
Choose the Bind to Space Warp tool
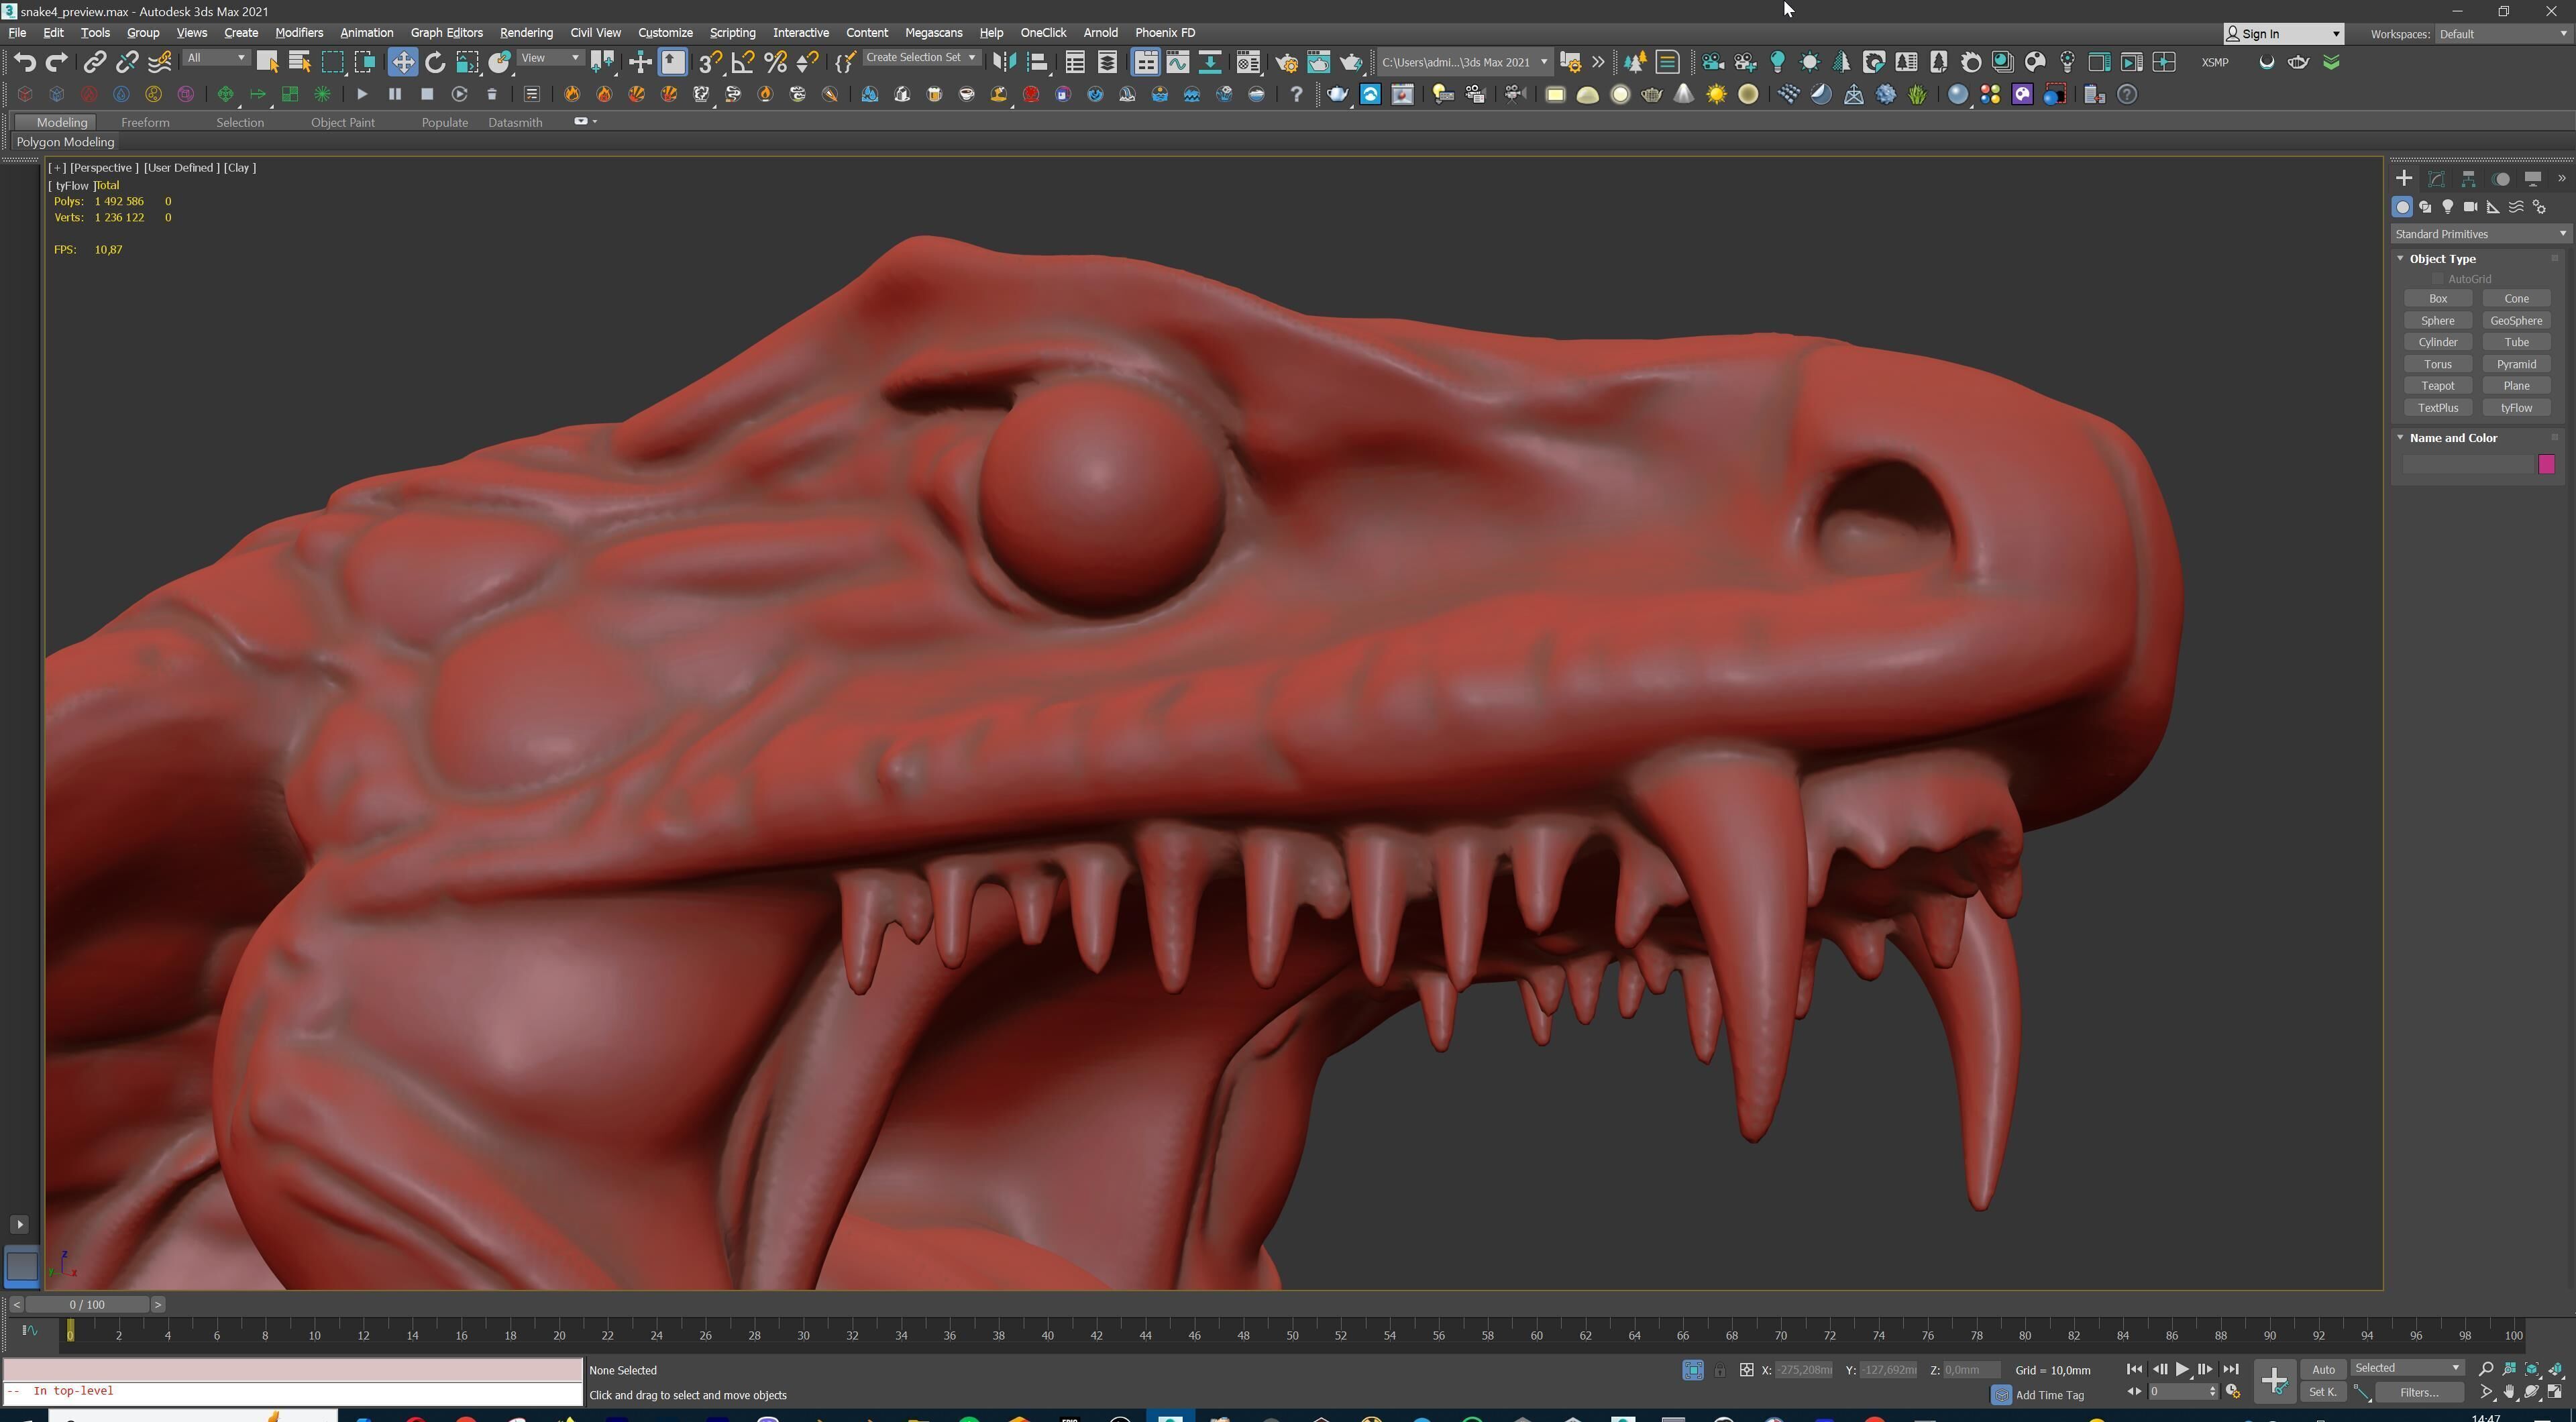[x=159, y=62]
